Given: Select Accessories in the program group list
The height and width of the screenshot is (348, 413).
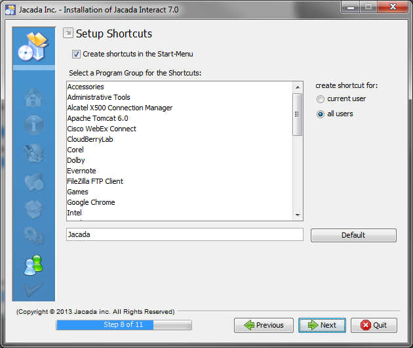Looking at the screenshot, I should [x=180, y=87].
